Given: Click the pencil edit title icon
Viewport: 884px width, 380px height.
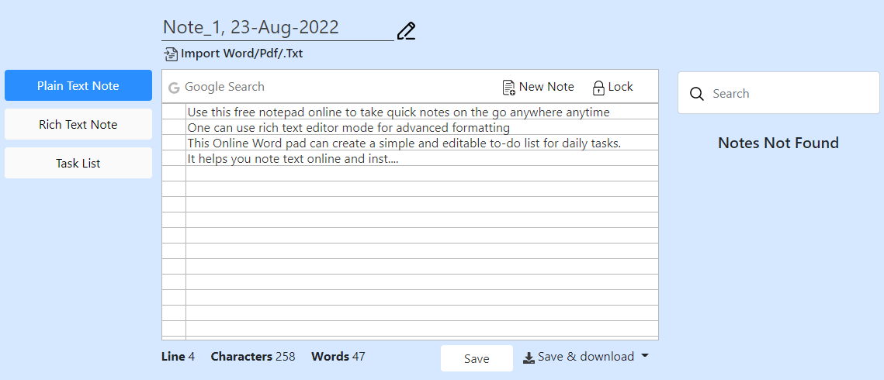Looking at the screenshot, I should [406, 31].
